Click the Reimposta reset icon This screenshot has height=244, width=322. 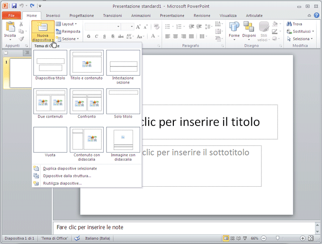(x=59, y=31)
